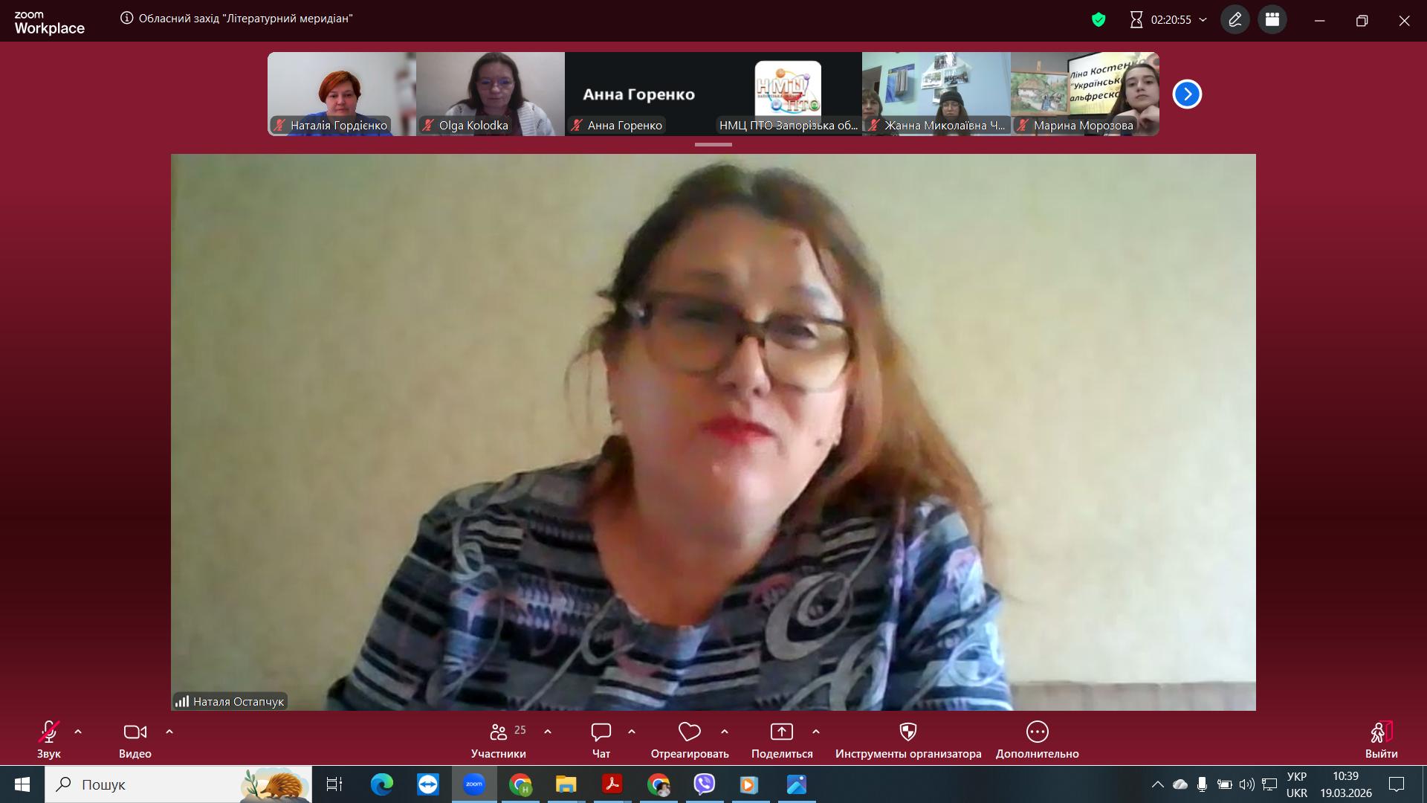Show next participants with blue arrow

1187,94
